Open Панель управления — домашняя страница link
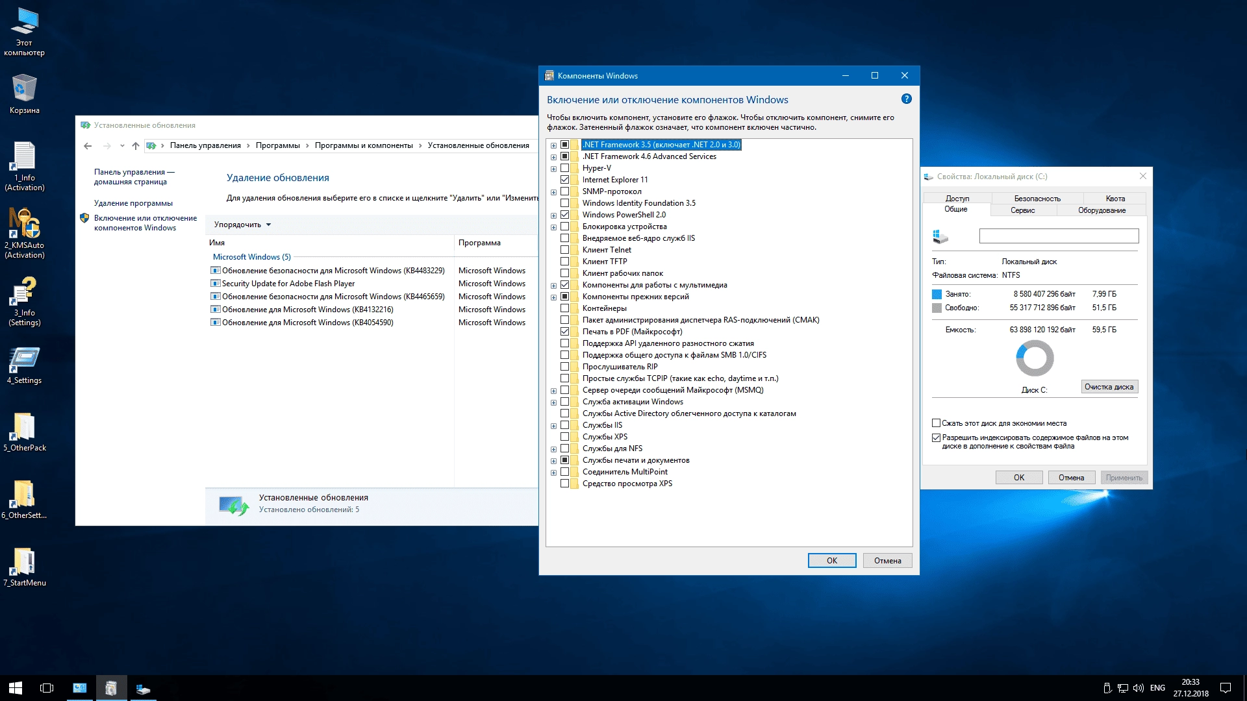The image size is (1247, 701). [x=134, y=177]
